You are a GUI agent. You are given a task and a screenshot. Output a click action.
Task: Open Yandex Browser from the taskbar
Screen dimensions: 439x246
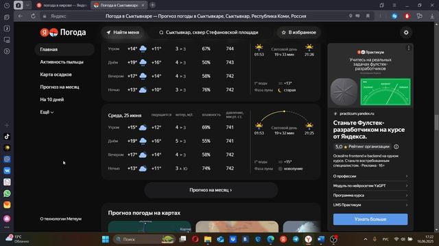(308, 239)
